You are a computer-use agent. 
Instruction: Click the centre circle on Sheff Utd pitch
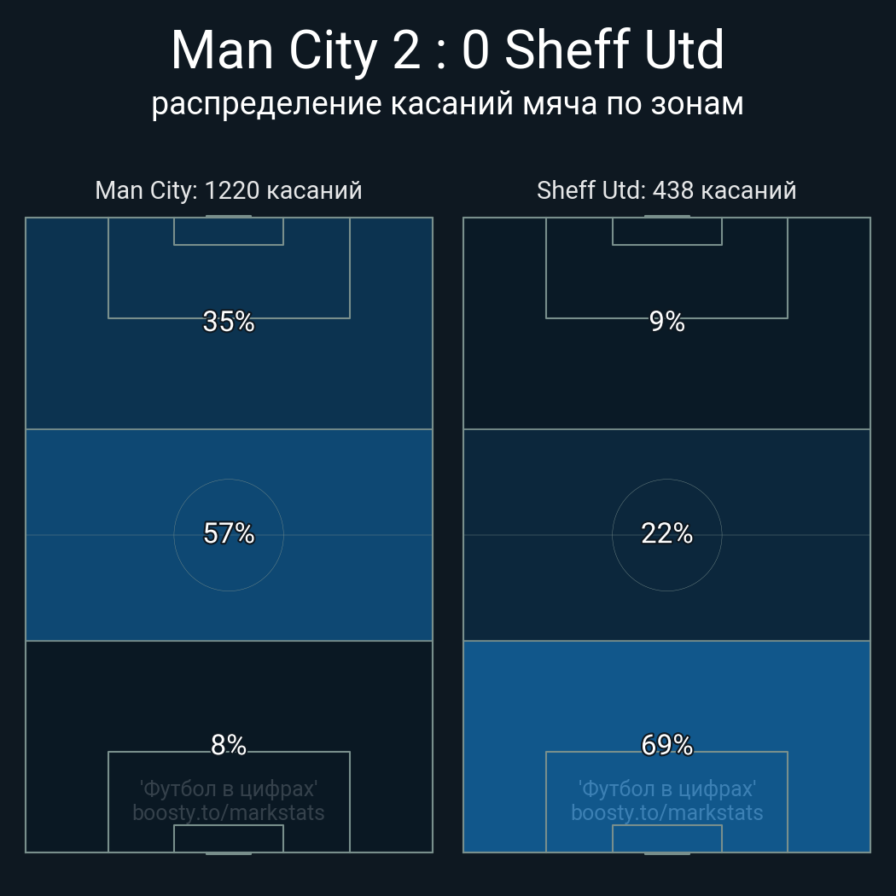coord(666,535)
